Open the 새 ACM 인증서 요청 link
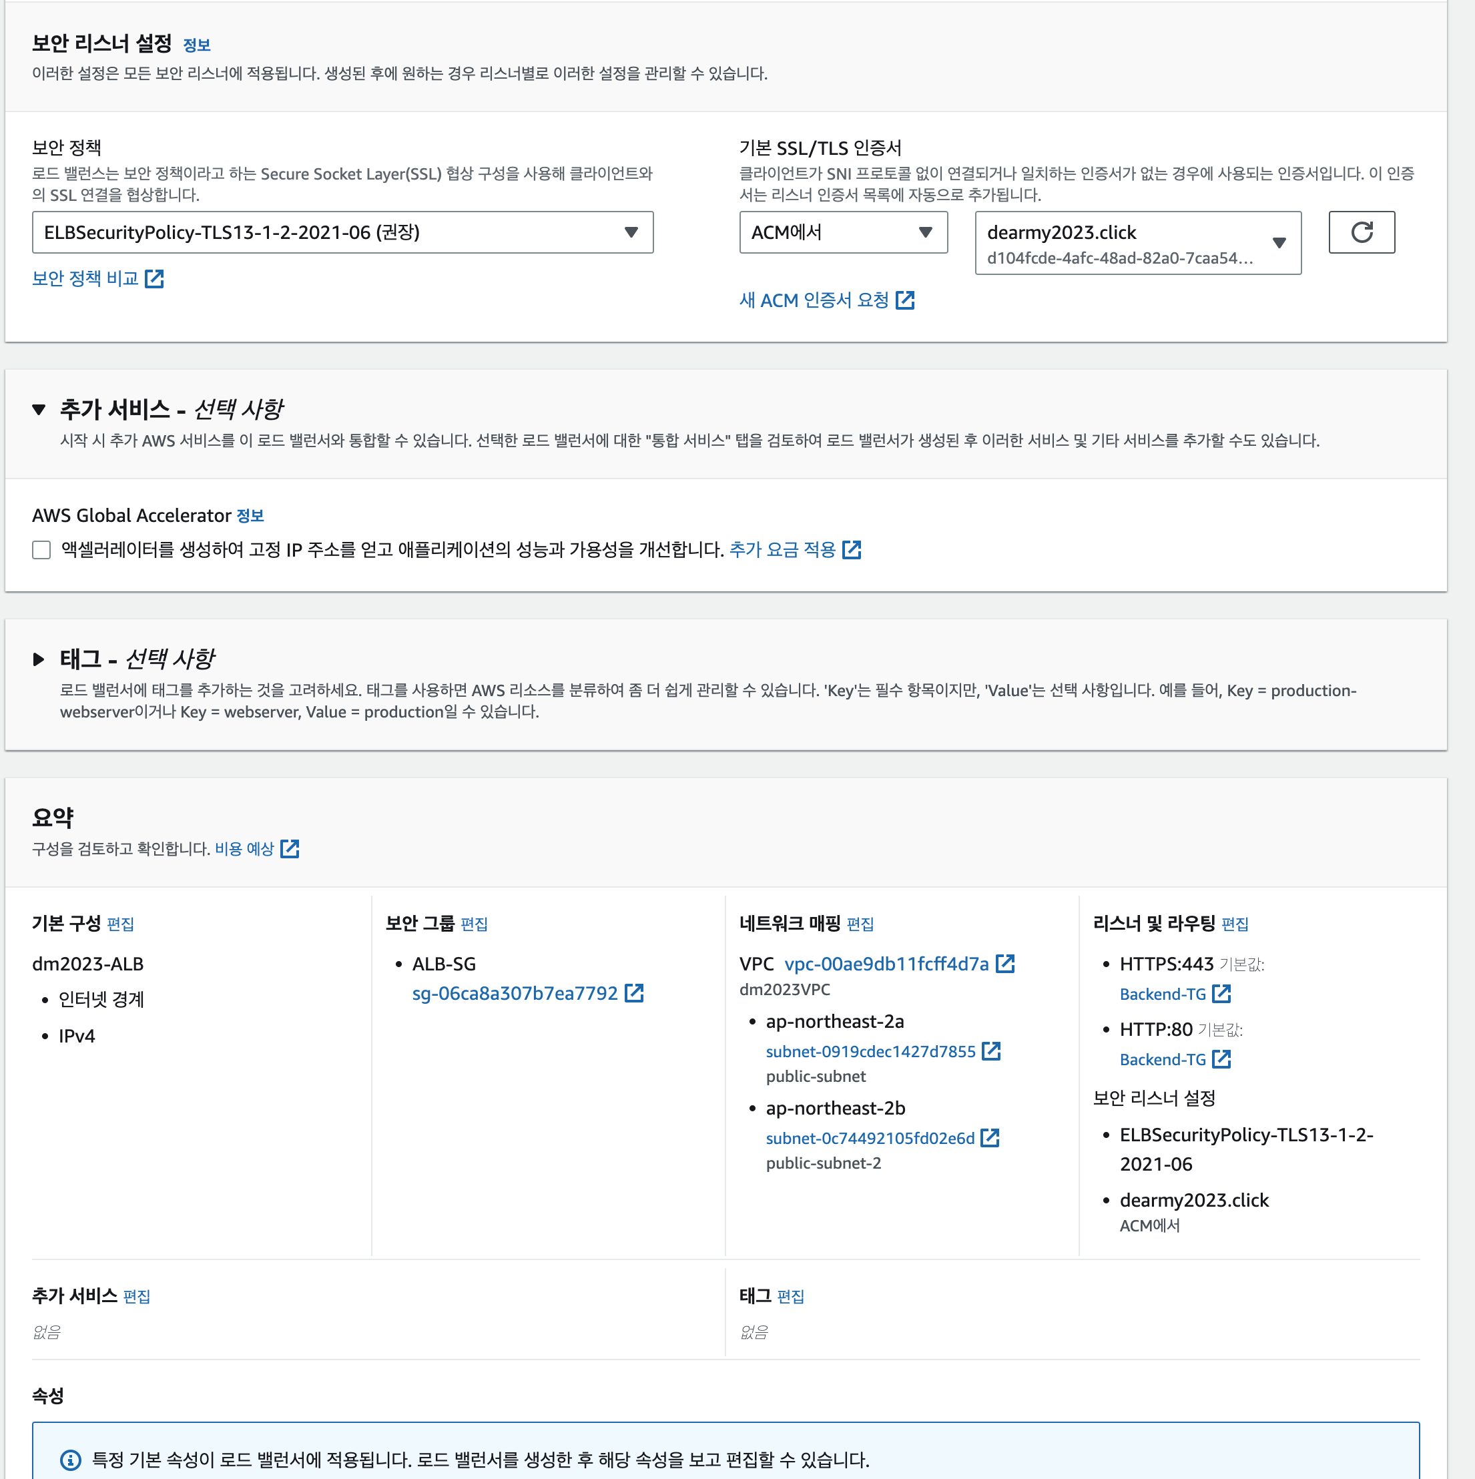 [x=814, y=300]
